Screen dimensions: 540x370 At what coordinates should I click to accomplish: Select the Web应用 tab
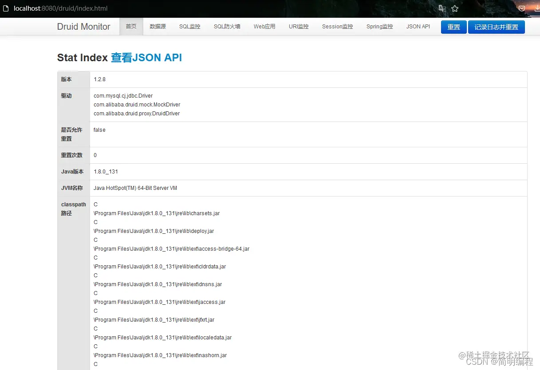click(264, 27)
